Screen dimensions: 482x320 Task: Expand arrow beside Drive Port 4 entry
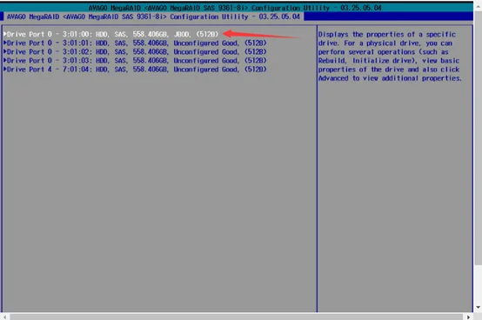click(x=5, y=69)
